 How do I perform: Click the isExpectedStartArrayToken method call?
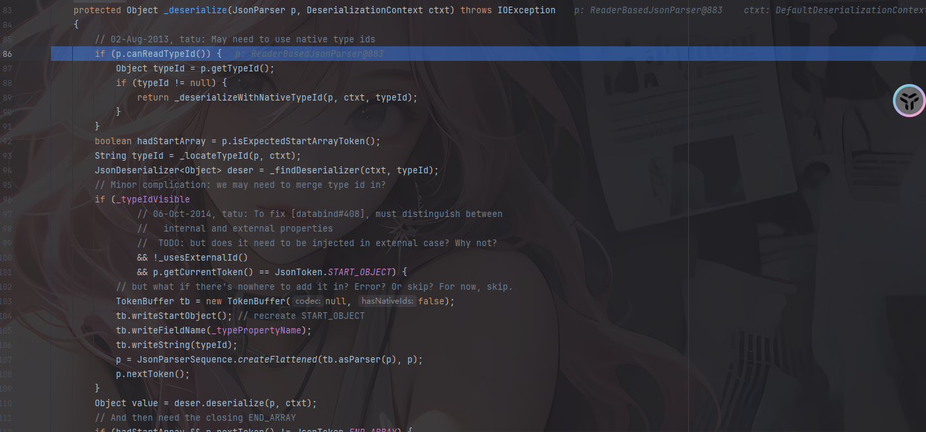tap(303, 141)
